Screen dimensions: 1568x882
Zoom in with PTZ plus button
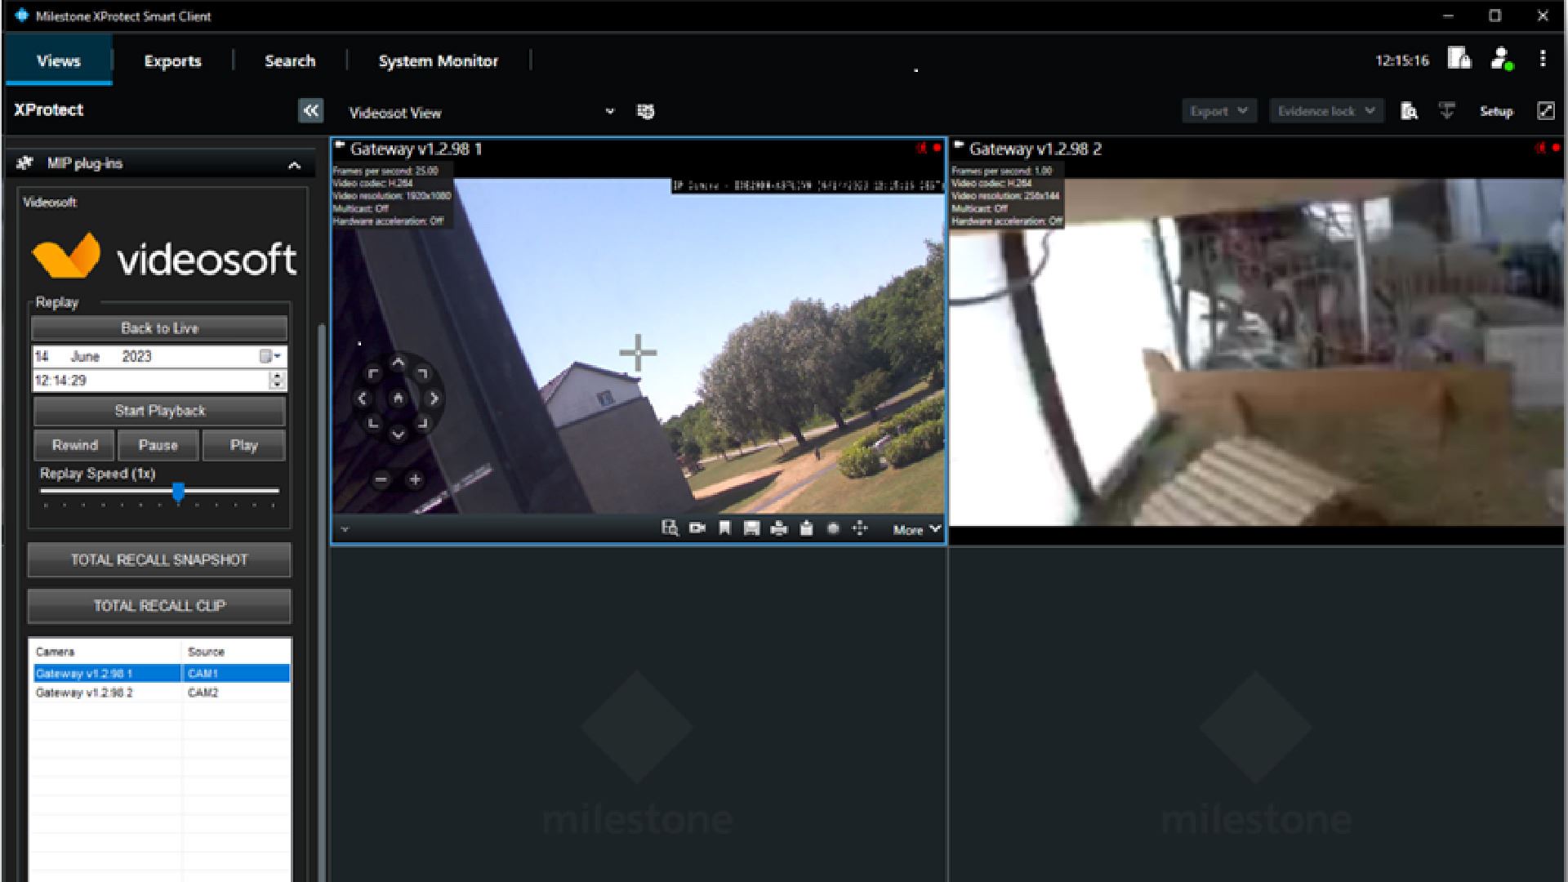click(415, 479)
